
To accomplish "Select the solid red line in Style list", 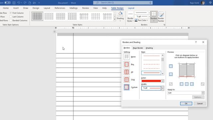I will coord(151,73).
